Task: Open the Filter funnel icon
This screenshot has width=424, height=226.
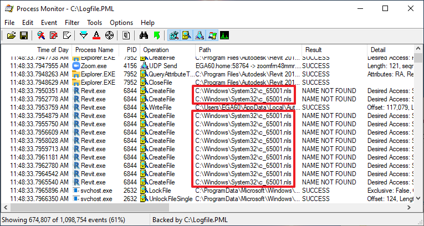Action: 84,35
